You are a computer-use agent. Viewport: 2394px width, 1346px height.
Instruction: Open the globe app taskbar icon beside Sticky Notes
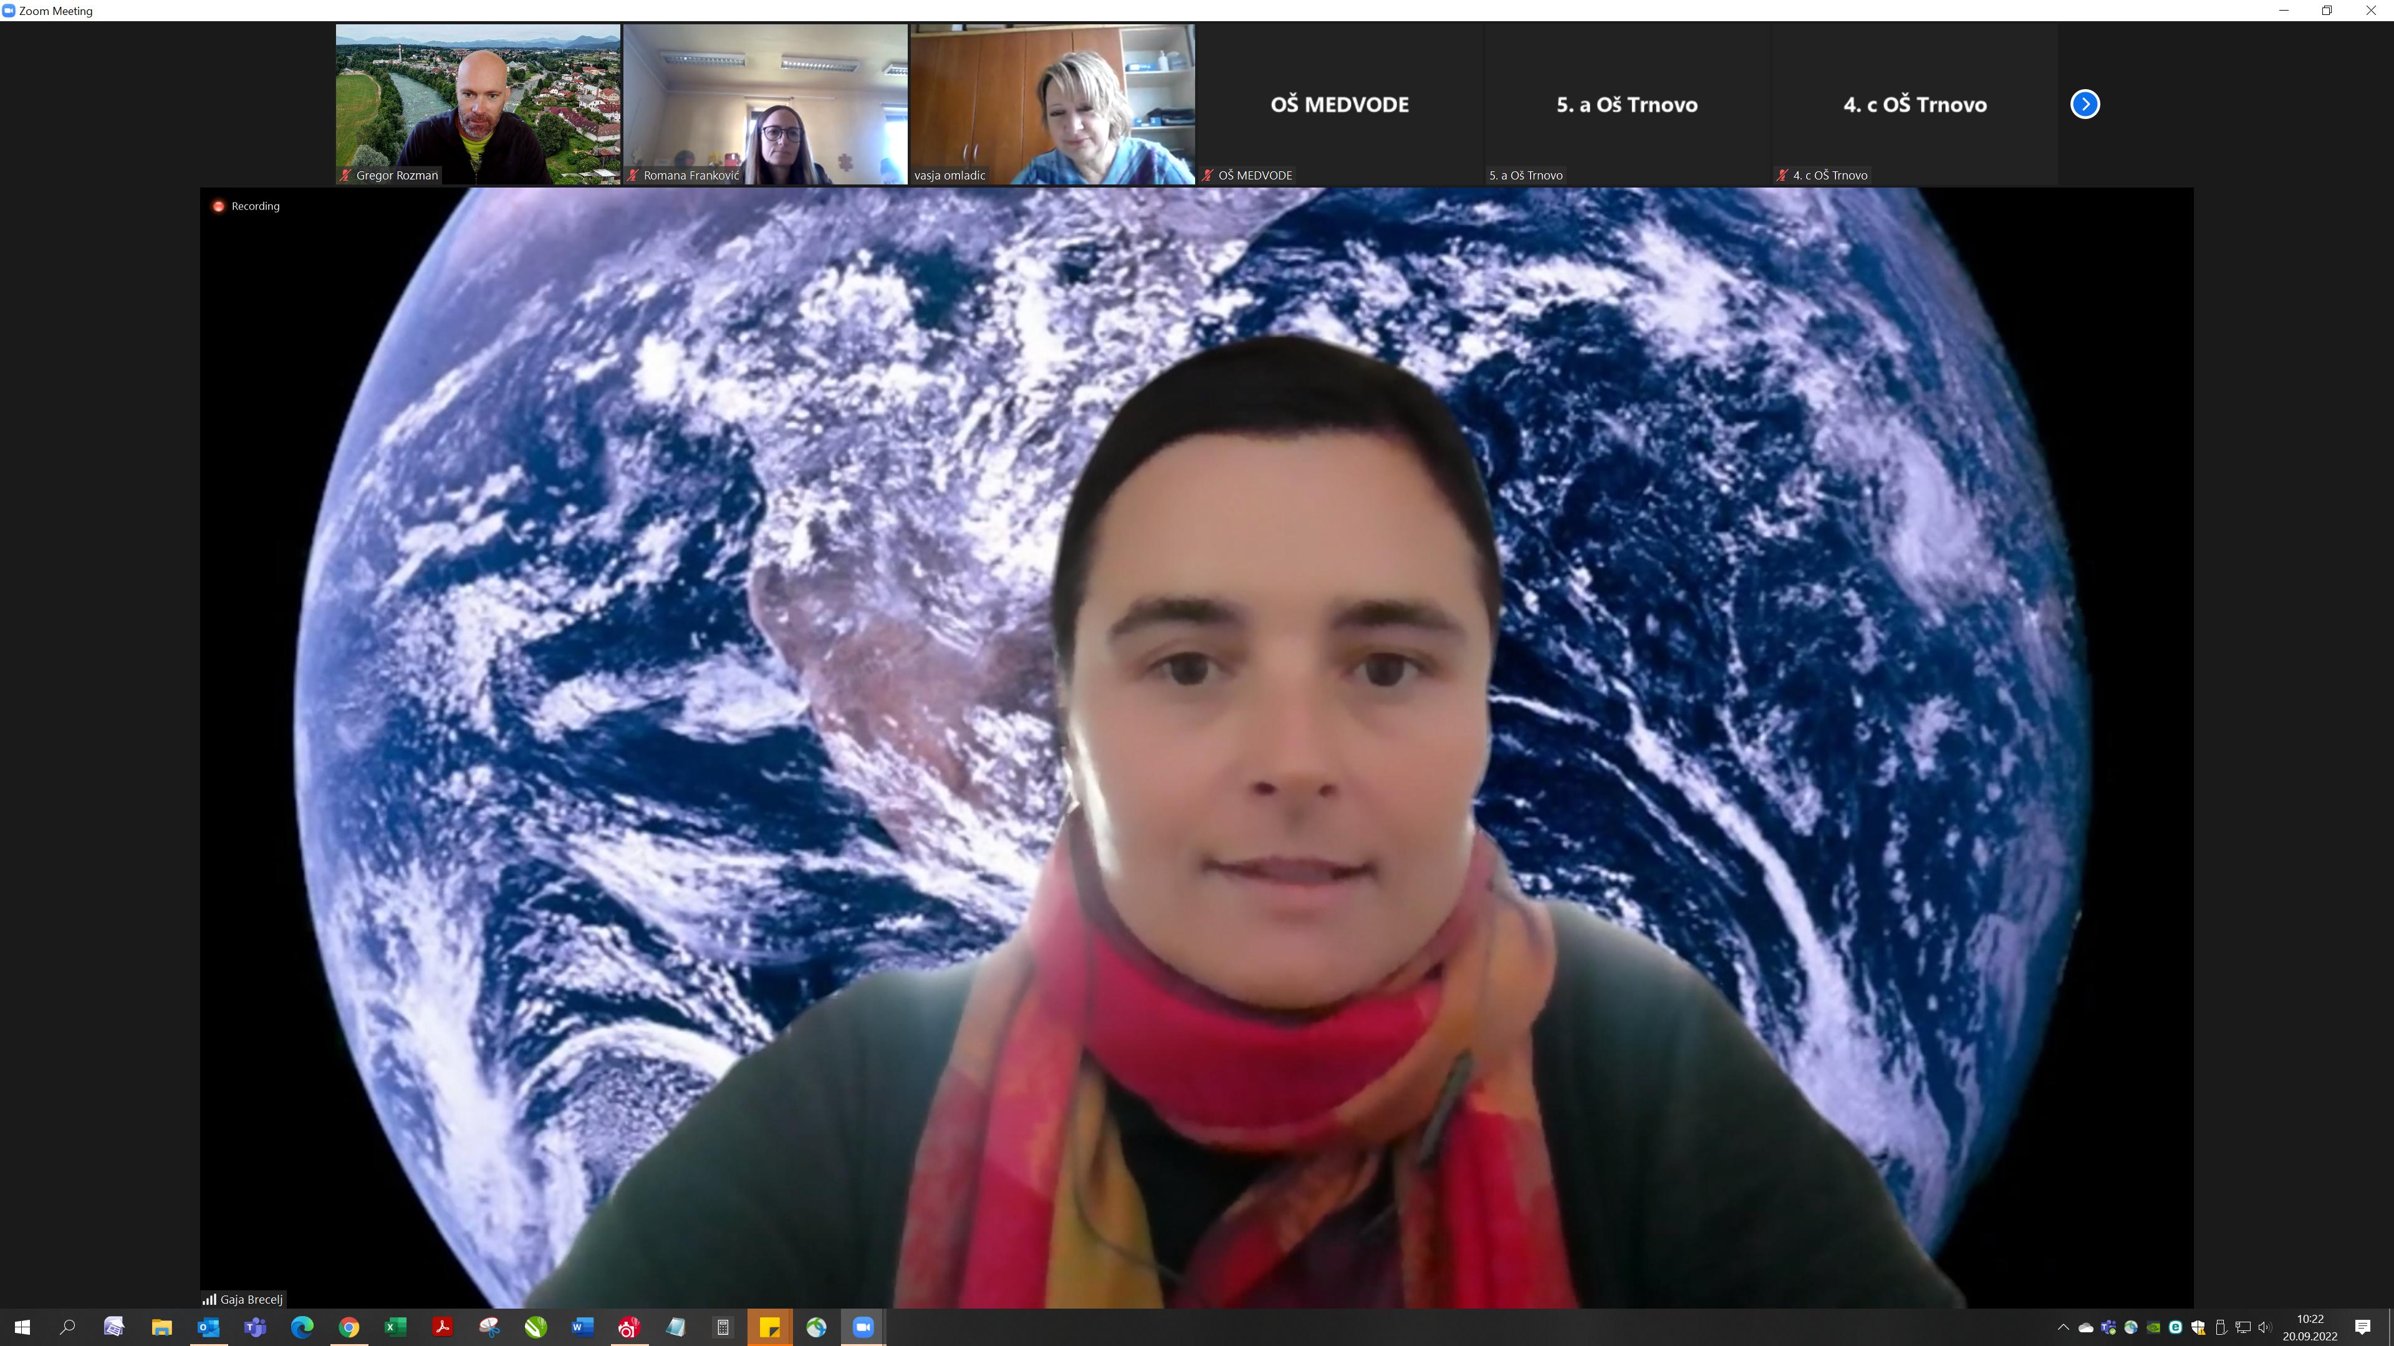pyautogui.click(x=816, y=1327)
